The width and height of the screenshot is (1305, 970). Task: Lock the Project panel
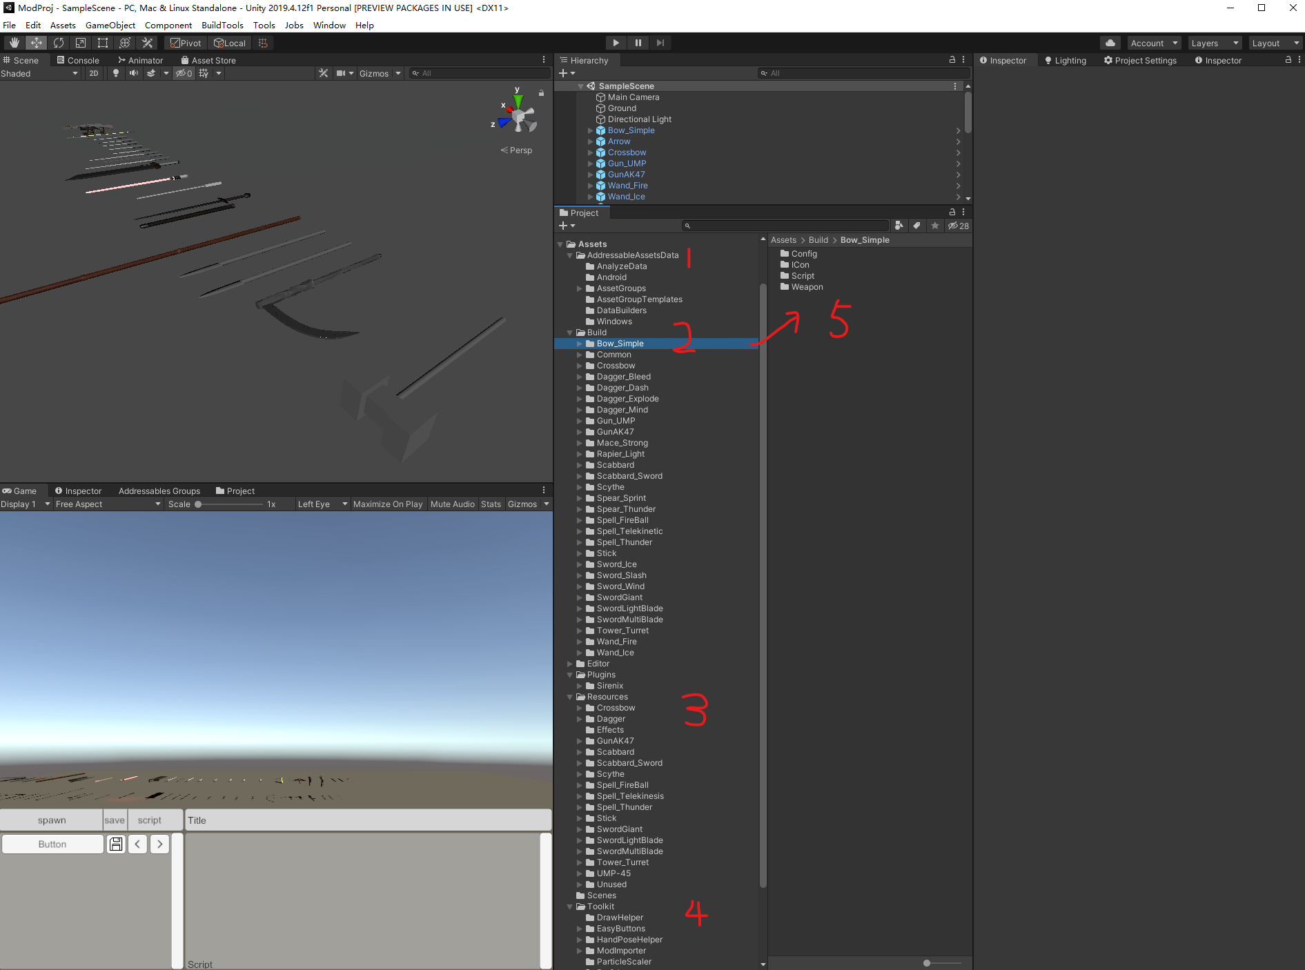(x=952, y=212)
